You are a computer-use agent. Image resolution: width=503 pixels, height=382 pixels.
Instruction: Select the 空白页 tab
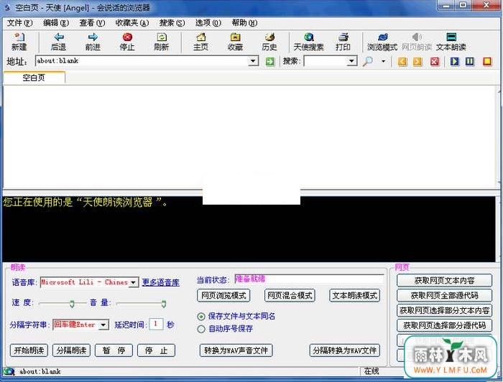pyautogui.click(x=34, y=78)
